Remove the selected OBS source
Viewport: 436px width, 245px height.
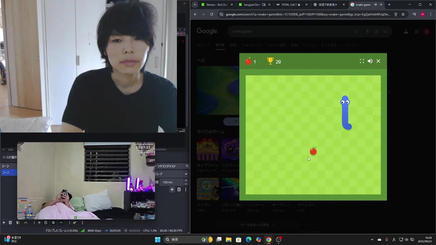46,223
